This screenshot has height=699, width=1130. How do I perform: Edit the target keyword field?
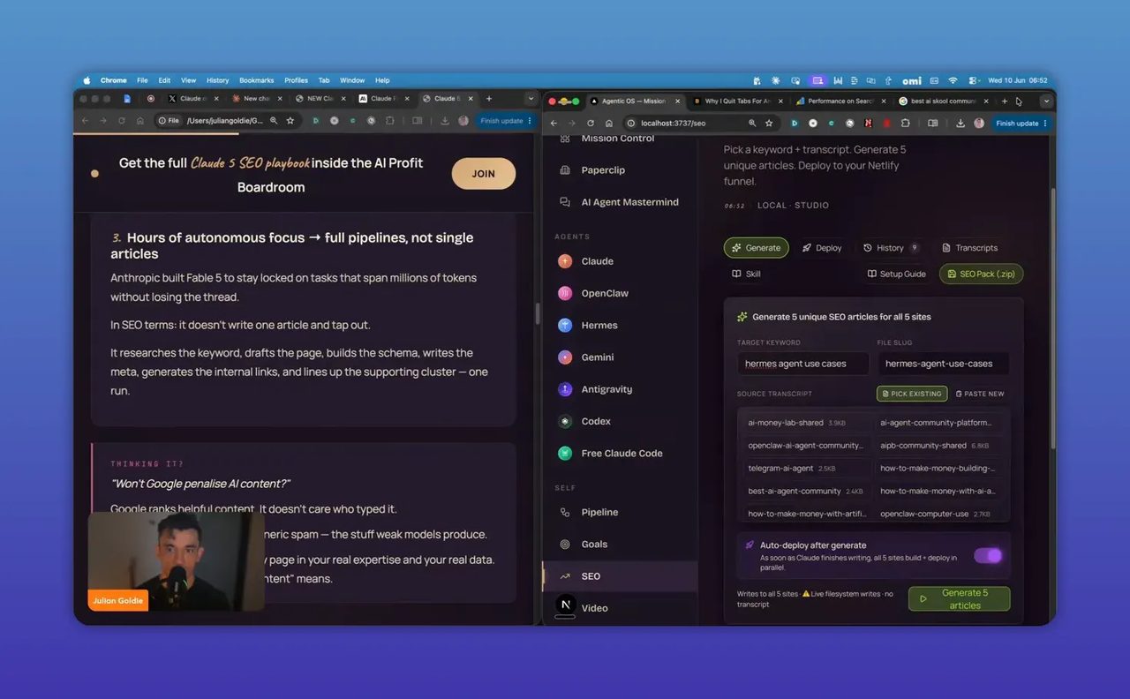[802, 364]
